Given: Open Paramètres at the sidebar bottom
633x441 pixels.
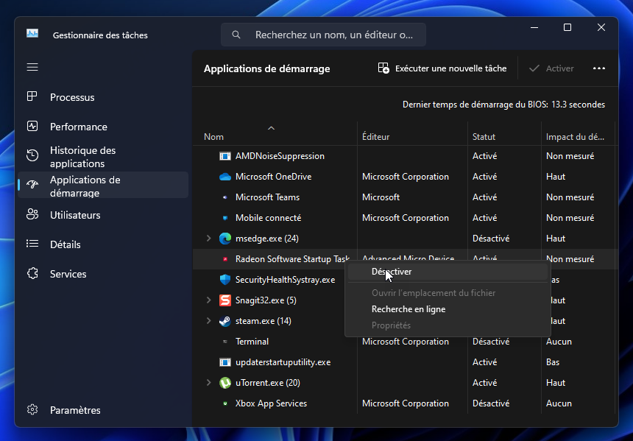Looking at the screenshot, I should click(x=103, y=410).
